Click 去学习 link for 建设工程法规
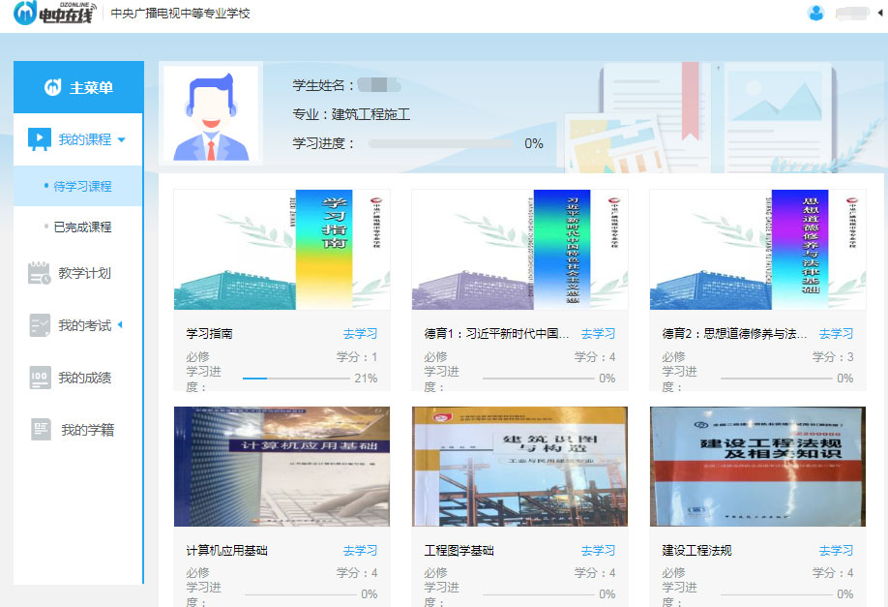 tap(836, 551)
